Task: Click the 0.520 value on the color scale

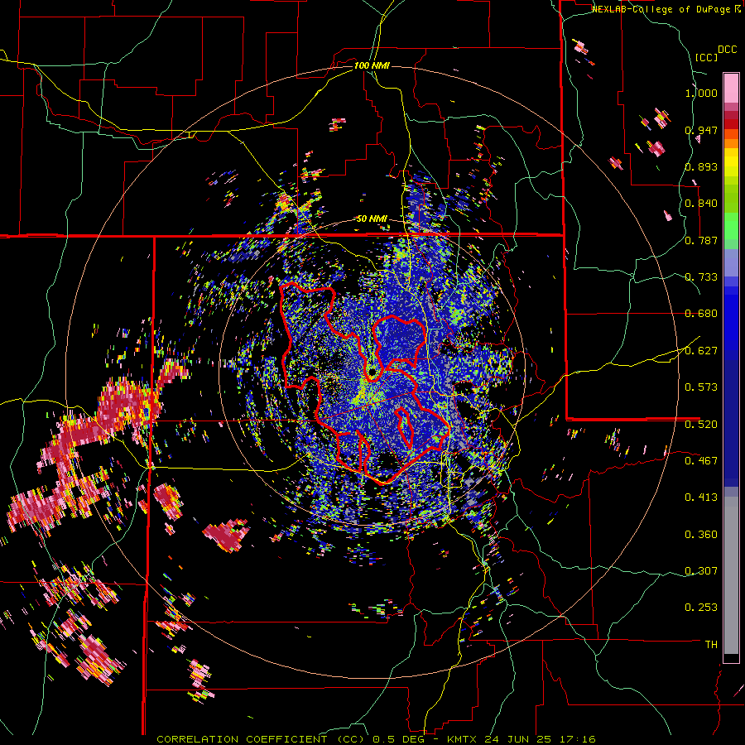Action: pyautogui.click(x=701, y=425)
